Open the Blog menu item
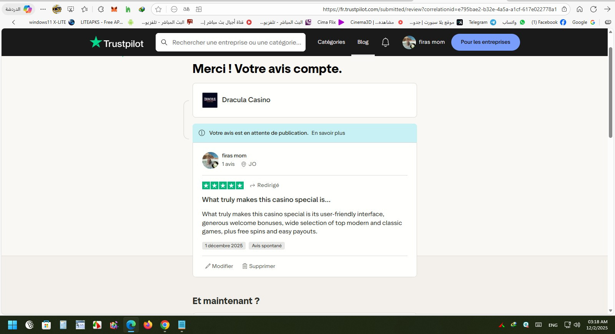The height and width of the screenshot is (334, 615). coord(363,42)
